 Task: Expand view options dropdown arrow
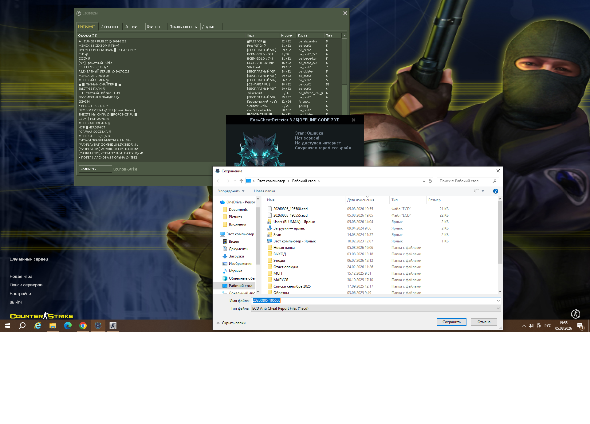(483, 191)
